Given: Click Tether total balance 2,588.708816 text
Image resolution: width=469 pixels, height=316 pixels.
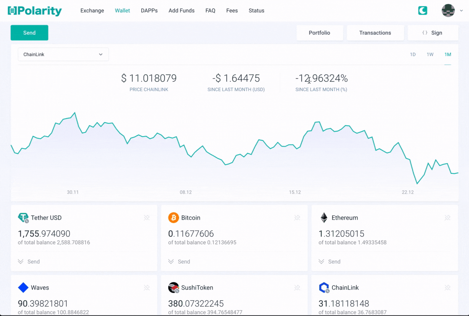Looking at the screenshot, I should [54, 243].
